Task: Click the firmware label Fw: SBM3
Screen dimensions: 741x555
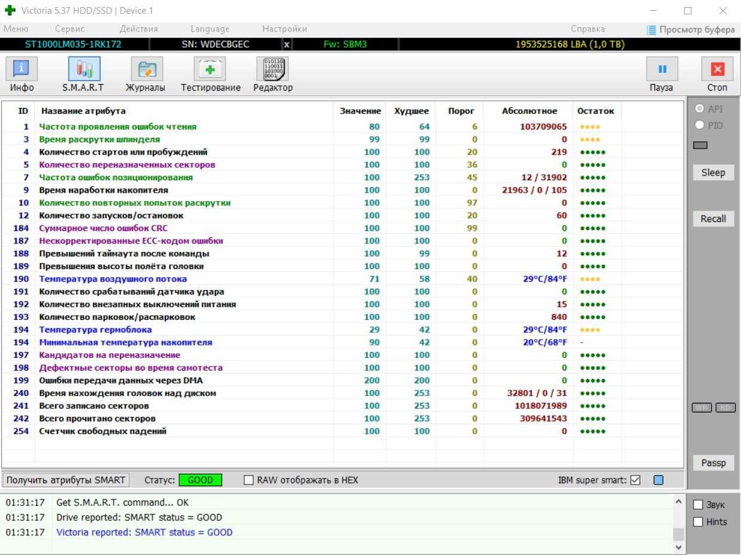Action: pyautogui.click(x=344, y=45)
